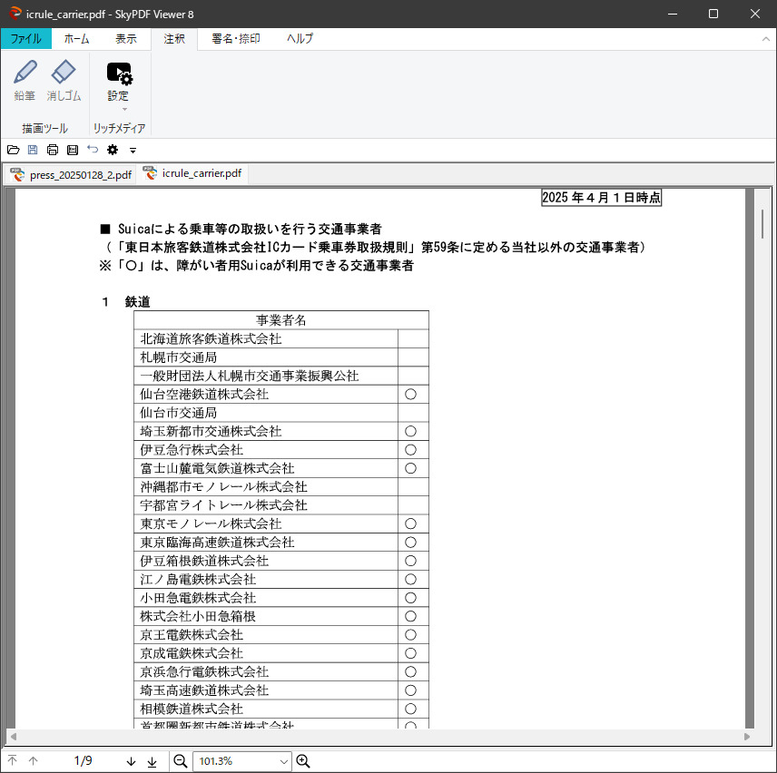Open the ファイル menu

[x=25, y=39]
